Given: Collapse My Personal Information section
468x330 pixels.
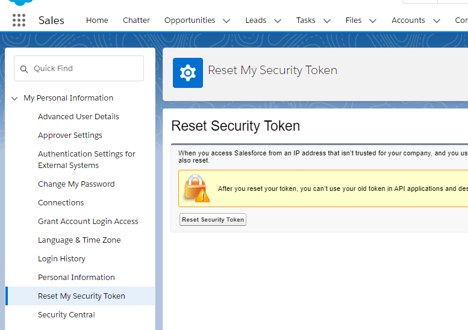Looking at the screenshot, I should click(14, 98).
